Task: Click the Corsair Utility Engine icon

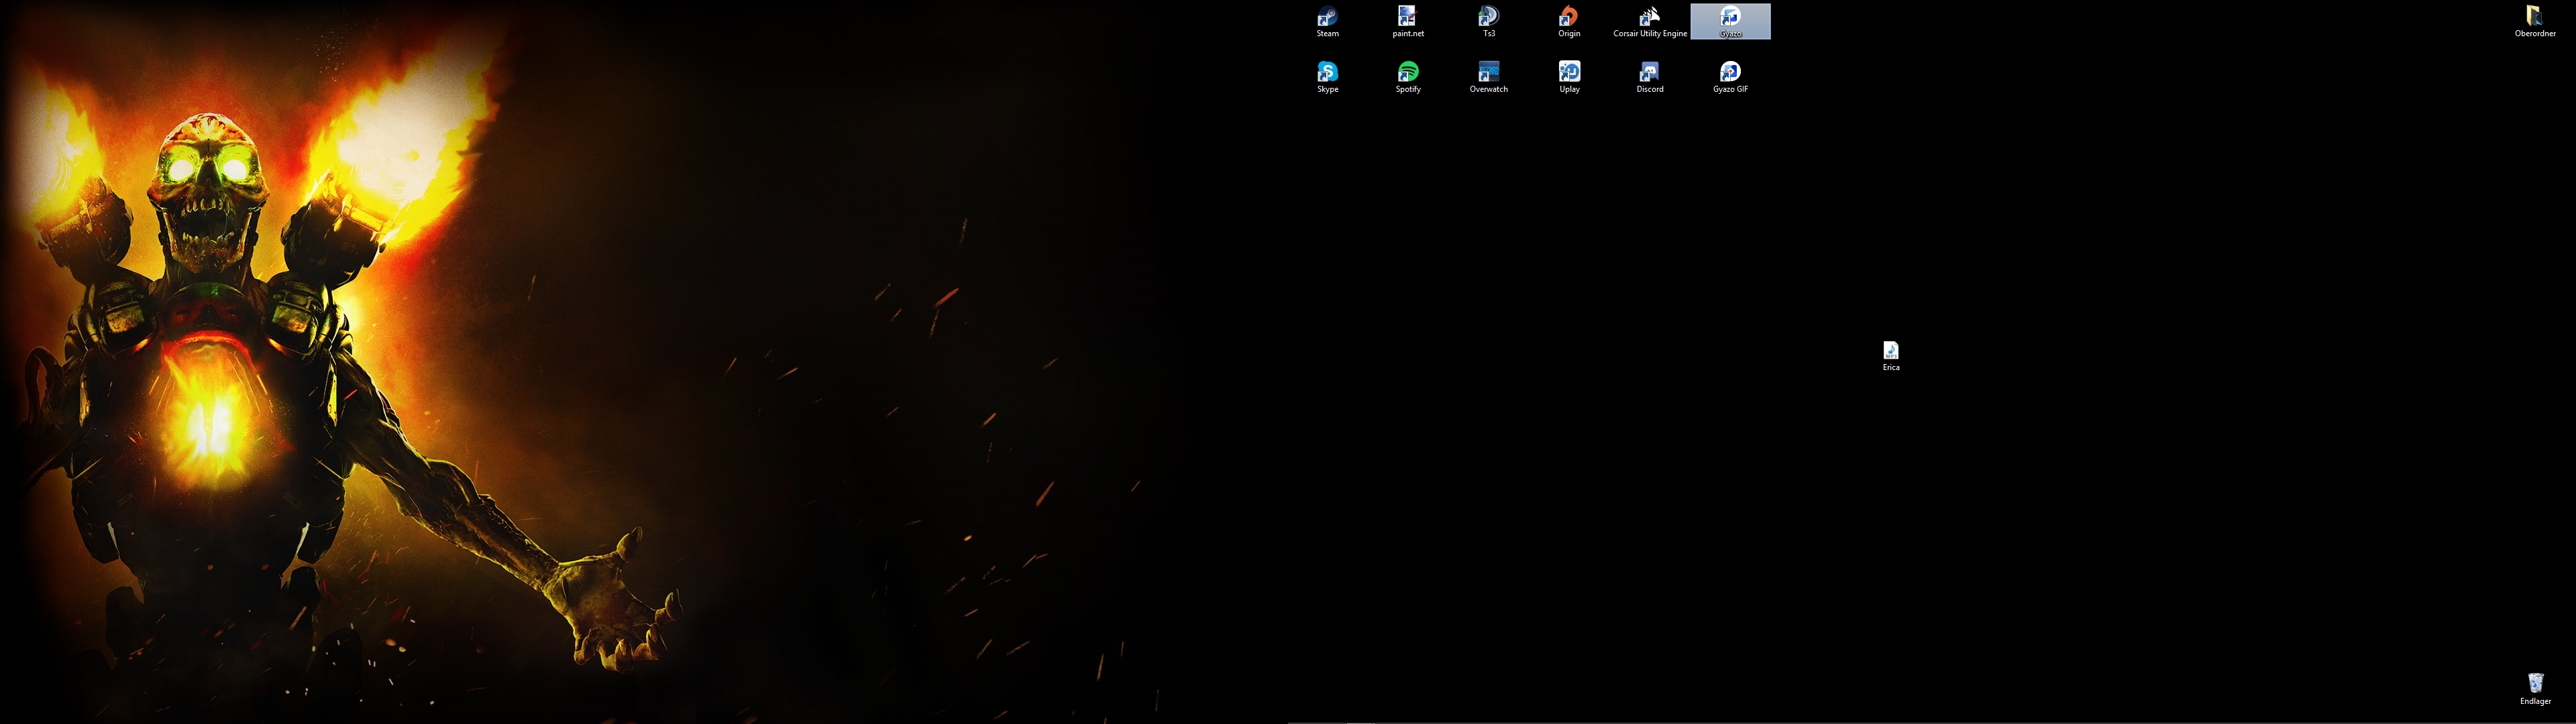Action: point(1650,22)
